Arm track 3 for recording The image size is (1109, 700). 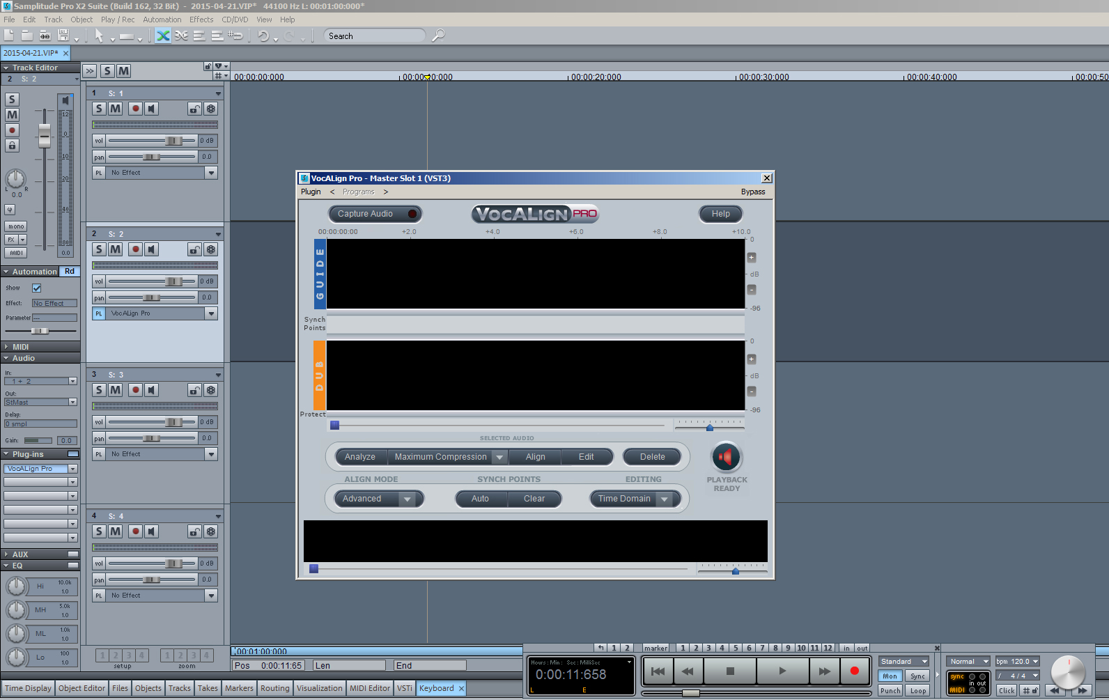coord(136,390)
